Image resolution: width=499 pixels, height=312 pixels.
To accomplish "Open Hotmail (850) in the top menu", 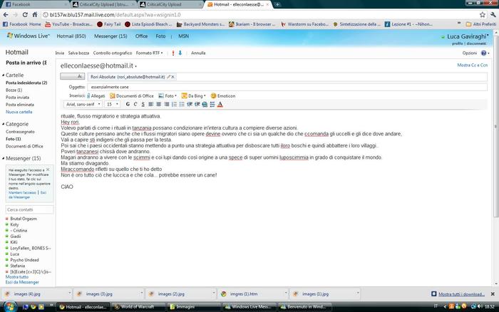I will click(71, 36).
